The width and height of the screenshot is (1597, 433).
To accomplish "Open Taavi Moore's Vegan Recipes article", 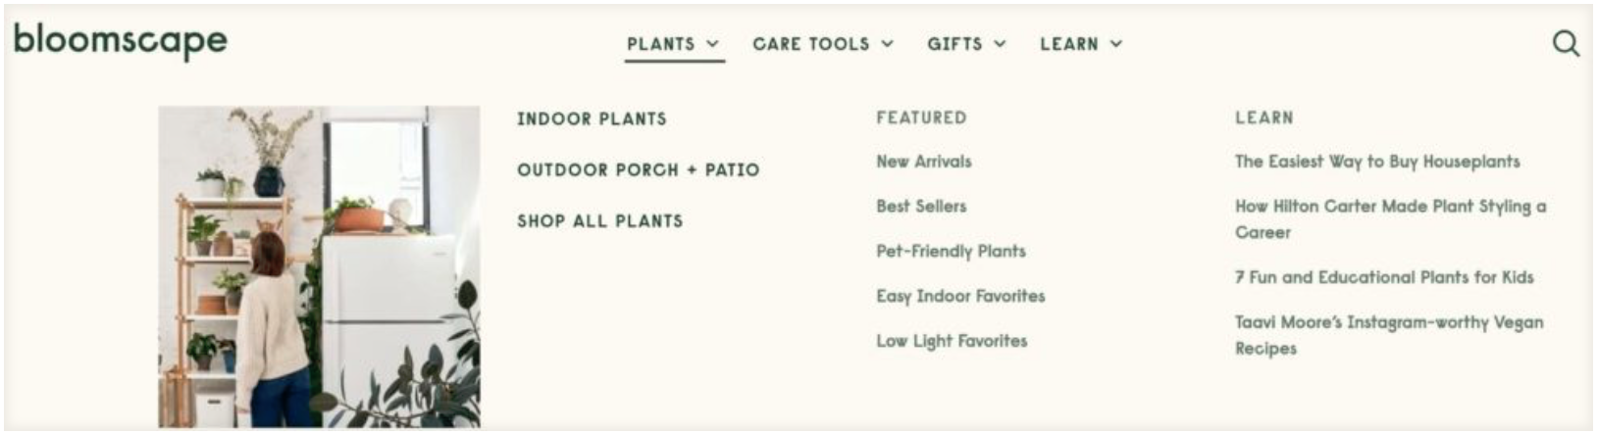I will tap(1388, 322).
